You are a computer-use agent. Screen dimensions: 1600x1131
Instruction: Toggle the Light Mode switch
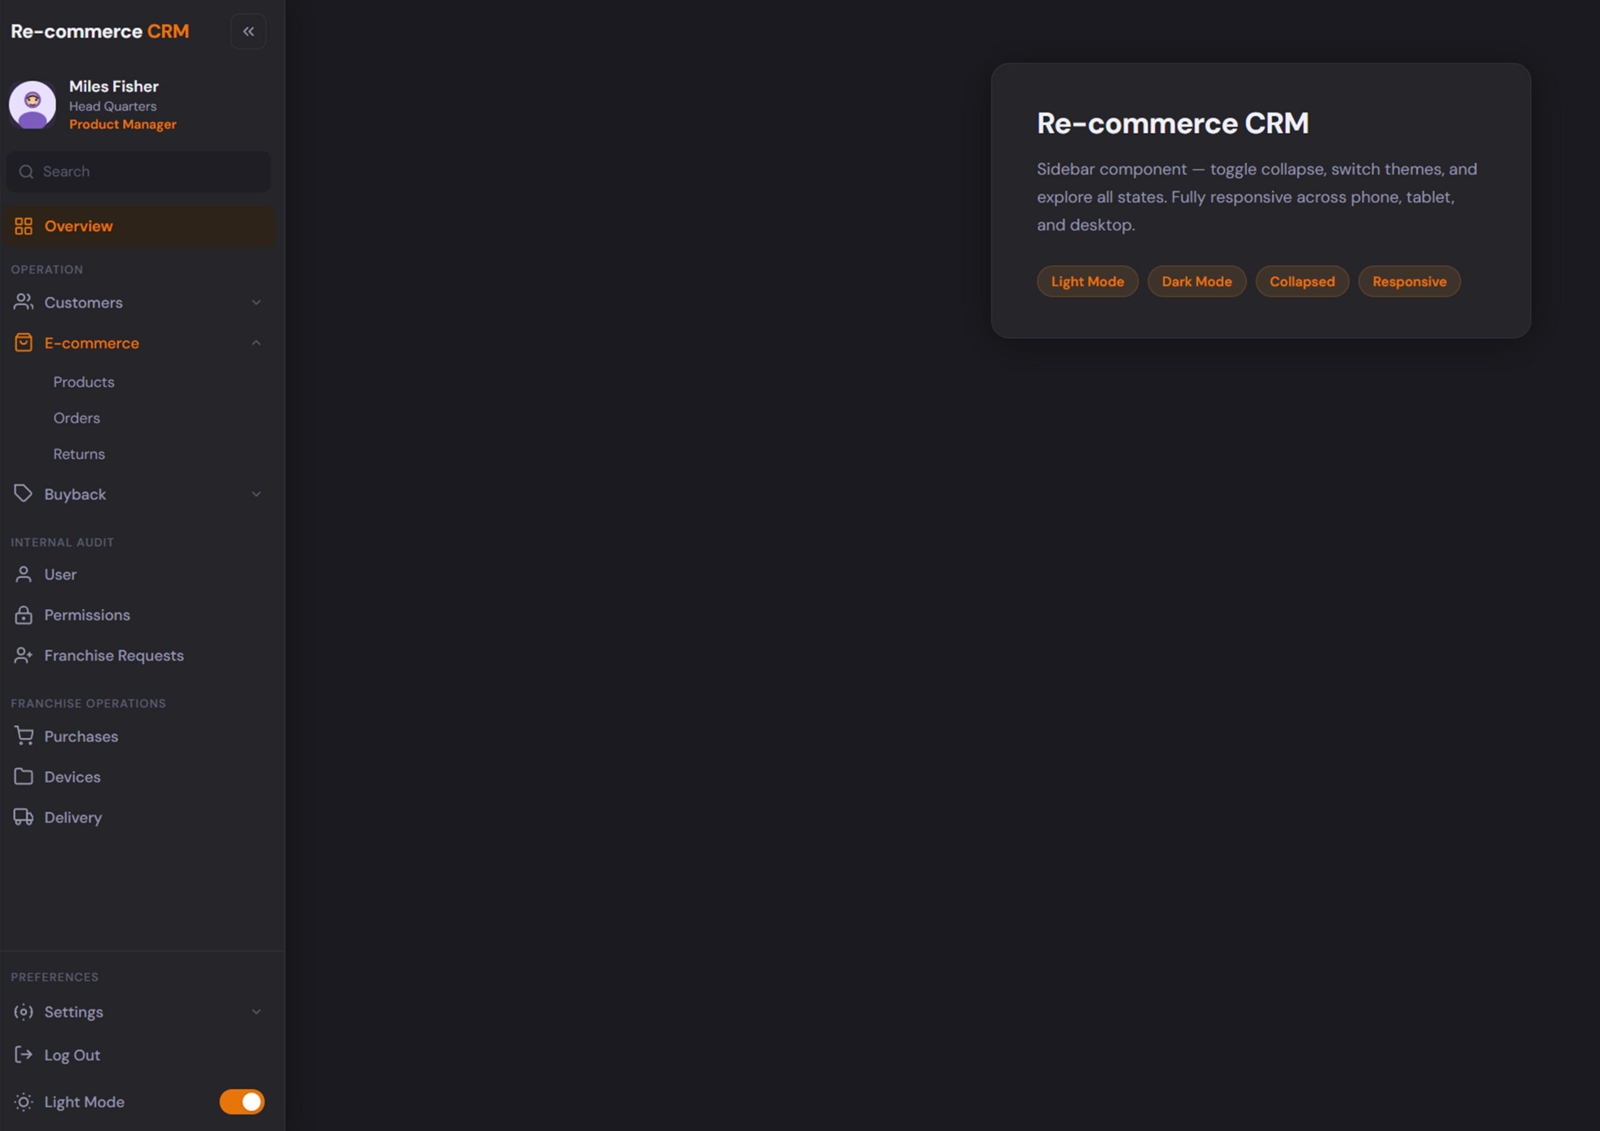[241, 1102]
